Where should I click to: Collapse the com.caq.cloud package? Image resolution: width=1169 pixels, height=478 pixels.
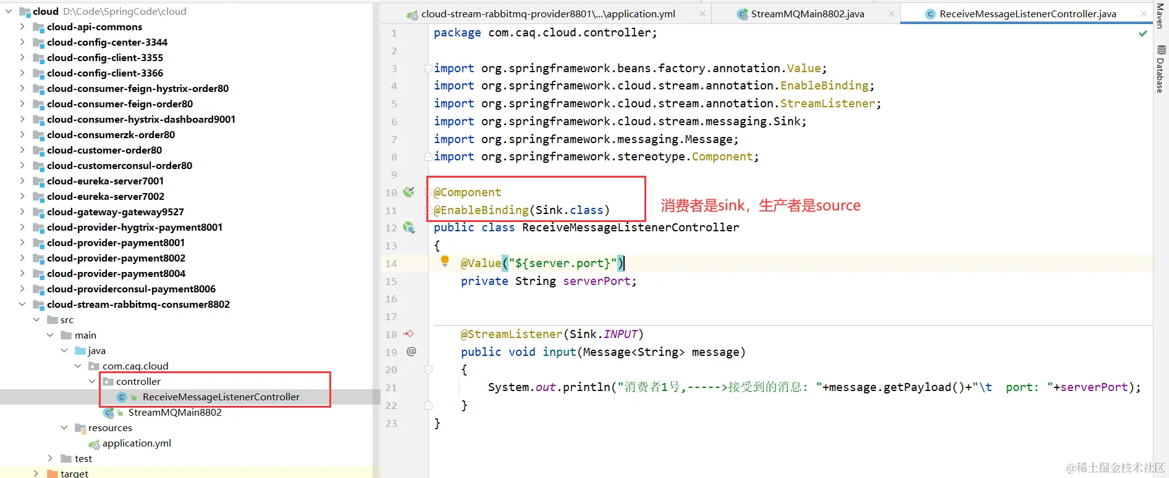[x=78, y=366]
